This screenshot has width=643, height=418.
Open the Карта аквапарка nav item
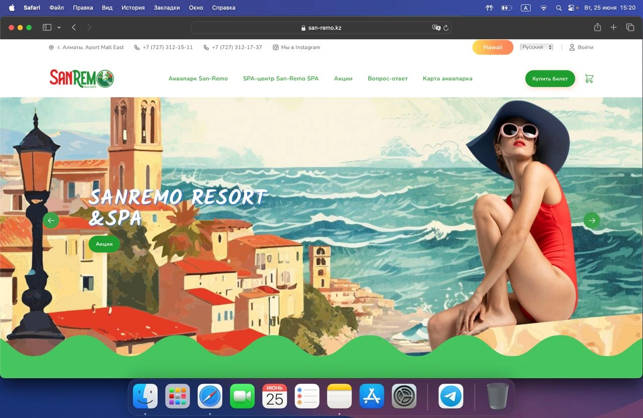[448, 78]
